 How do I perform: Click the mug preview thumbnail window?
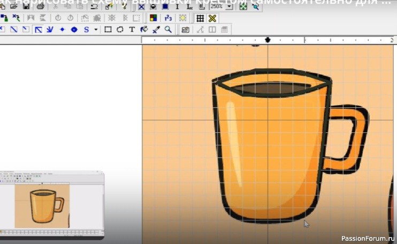(x=48, y=205)
